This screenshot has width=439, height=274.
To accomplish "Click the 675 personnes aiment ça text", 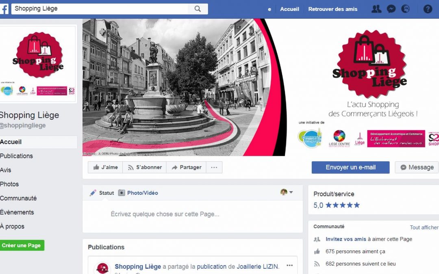I will pyautogui.click(x=355, y=251).
